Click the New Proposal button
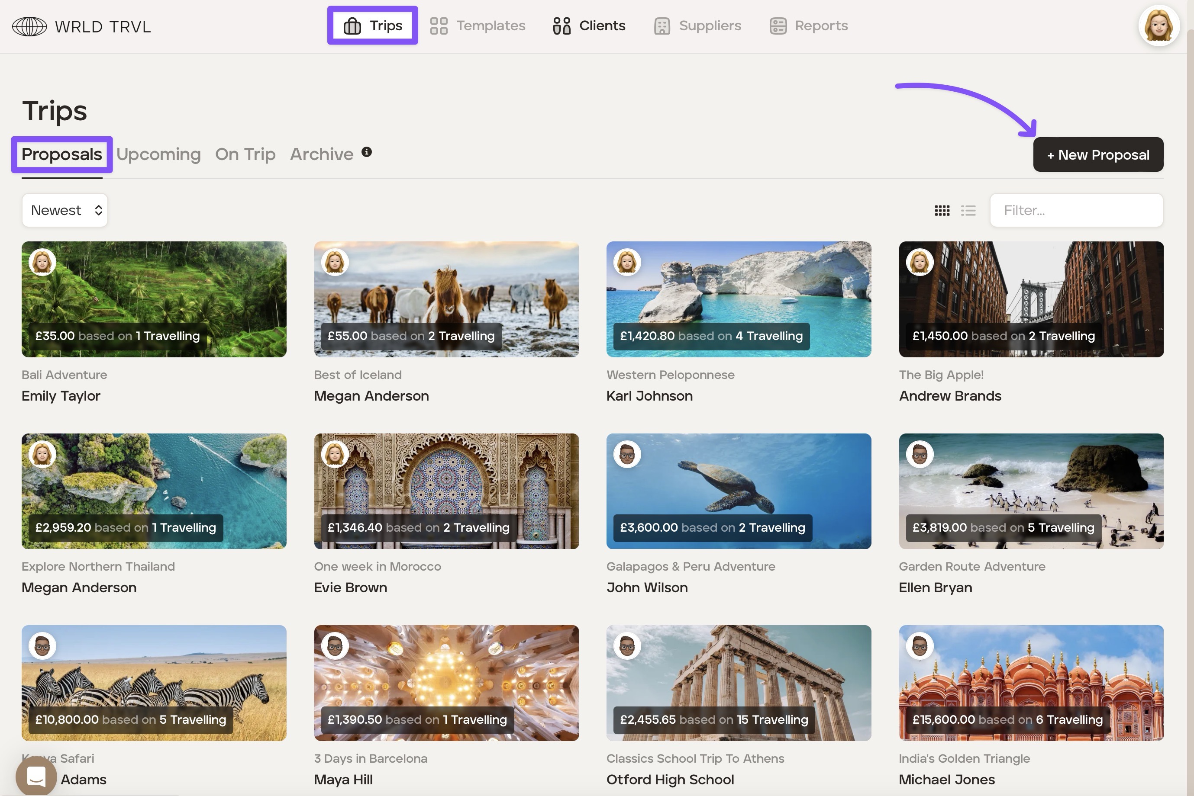The width and height of the screenshot is (1194, 796). click(x=1097, y=155)
